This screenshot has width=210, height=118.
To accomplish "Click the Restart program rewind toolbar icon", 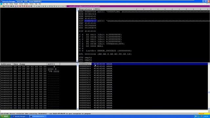I will pyautogui.click(x=11, y=6).
